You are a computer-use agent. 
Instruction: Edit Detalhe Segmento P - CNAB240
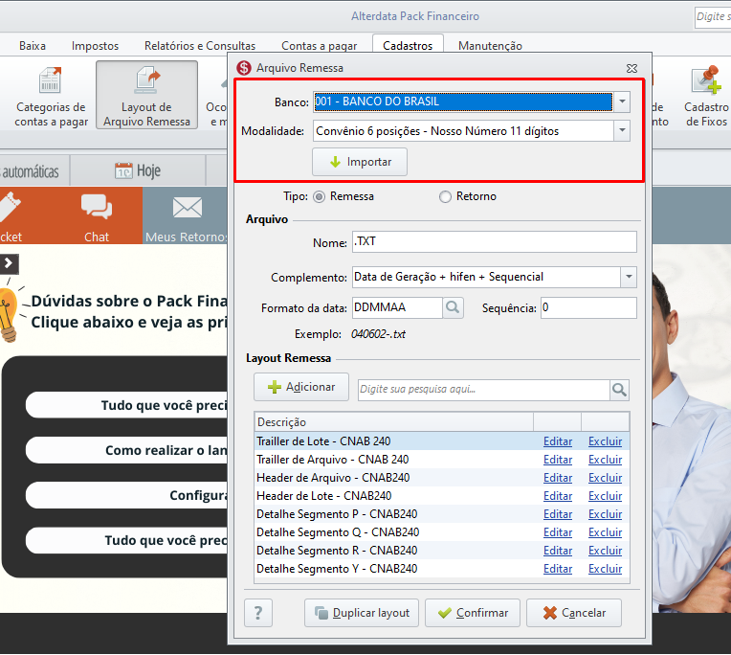[558, 514]
